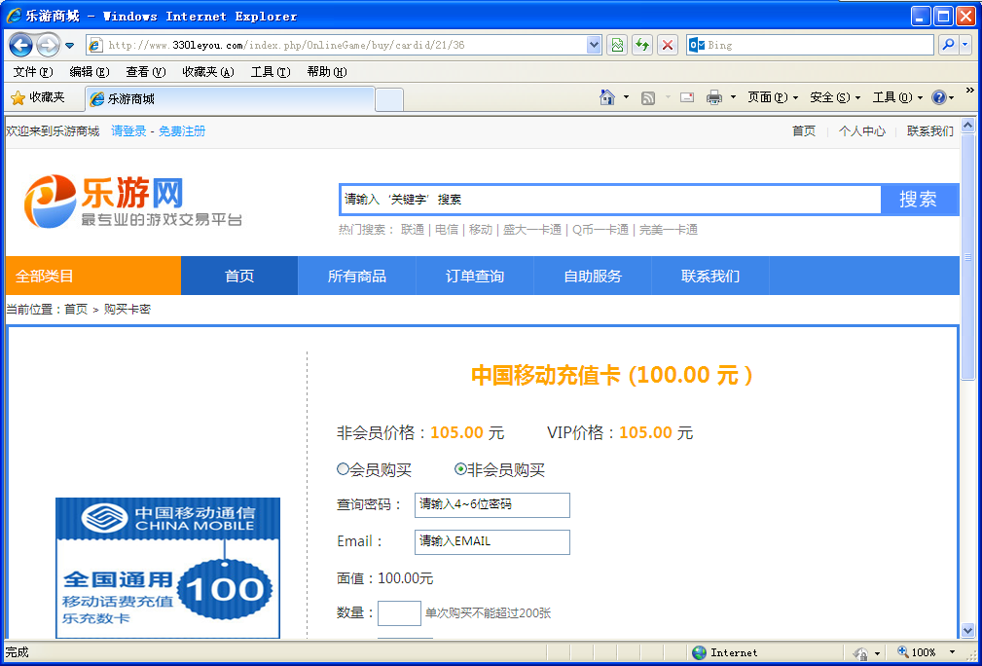This screenshot has height=666, width=982.
Task: Select the 乐游商城 browser tab
Action: click(x=230, y=99)
